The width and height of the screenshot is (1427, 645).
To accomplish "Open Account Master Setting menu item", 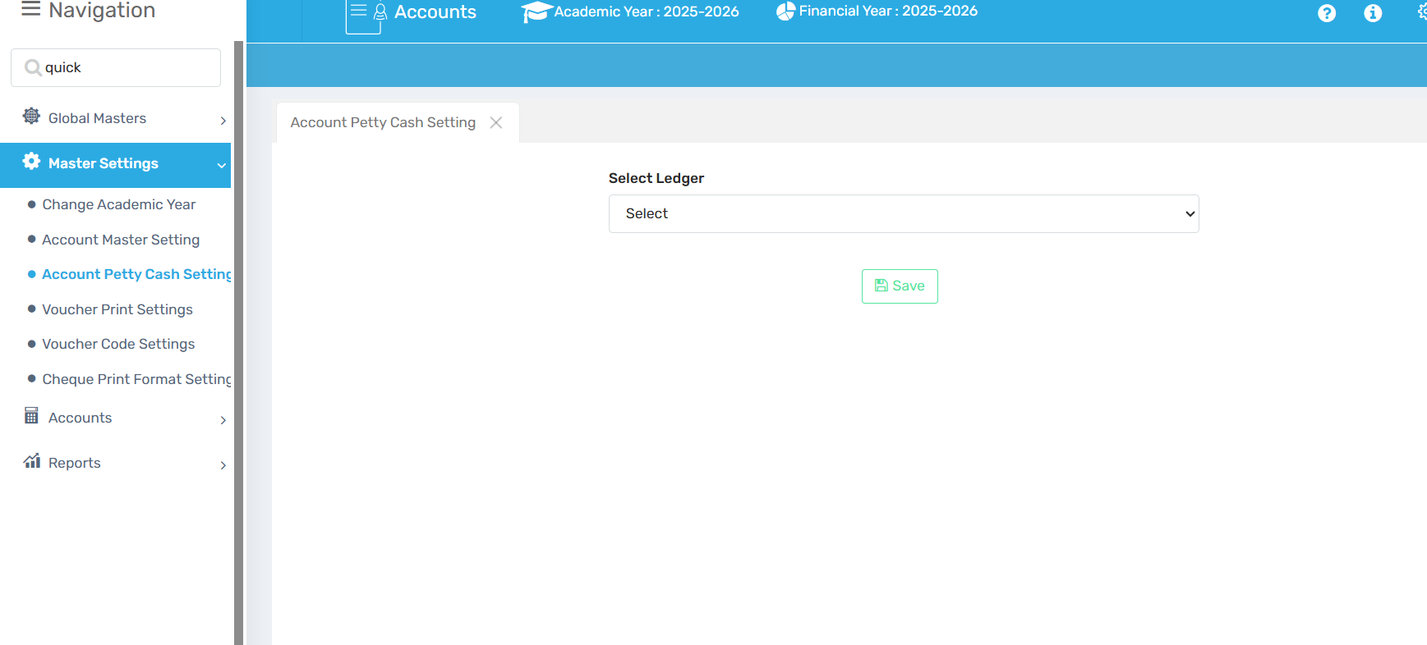I will [121, 240].
